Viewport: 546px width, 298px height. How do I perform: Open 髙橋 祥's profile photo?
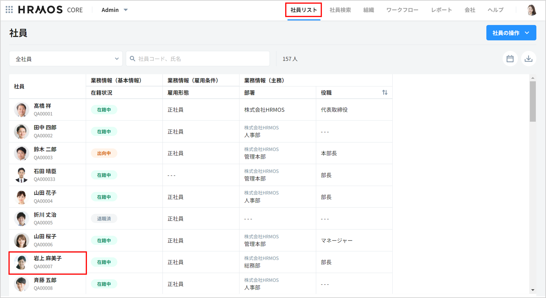click(22, 110)
